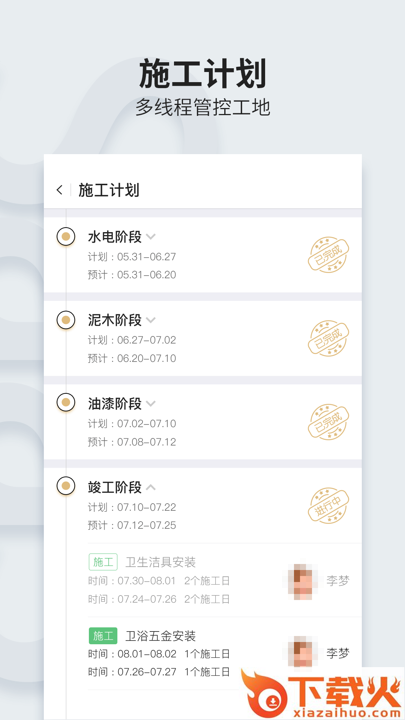The width and height of the screenshot is (405, 720).
Task: Click the 已完成 stamp for 水电阶段
Action: click(328, 255)
